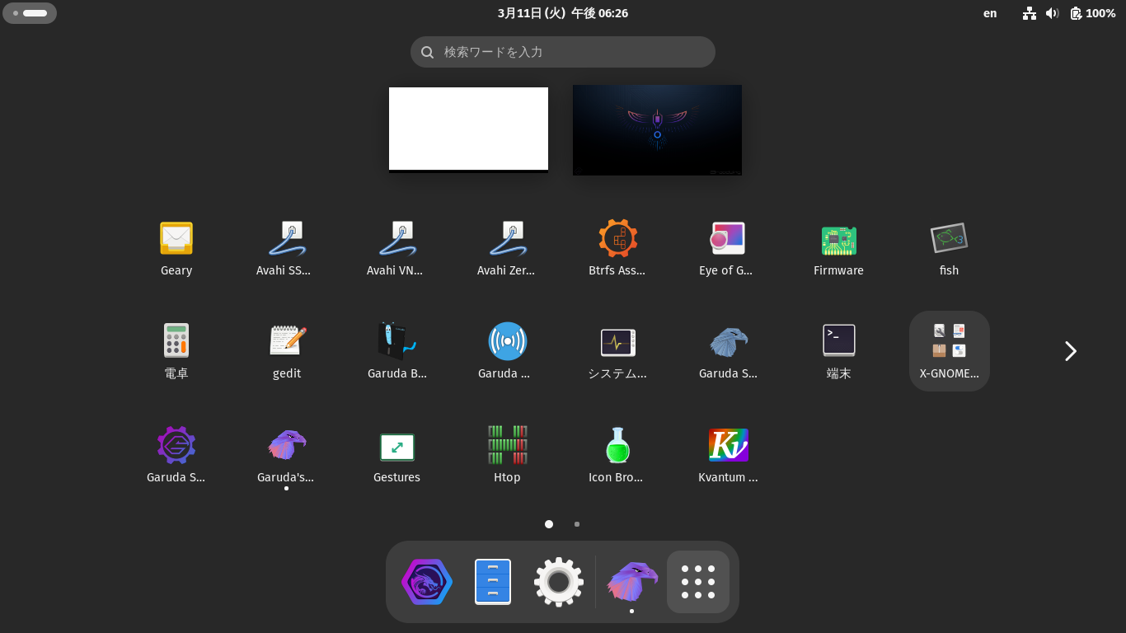Screen dimensions: 1126x633
Task: Launch Eye of GNOME image viewer
Action: tap(728, 248)
